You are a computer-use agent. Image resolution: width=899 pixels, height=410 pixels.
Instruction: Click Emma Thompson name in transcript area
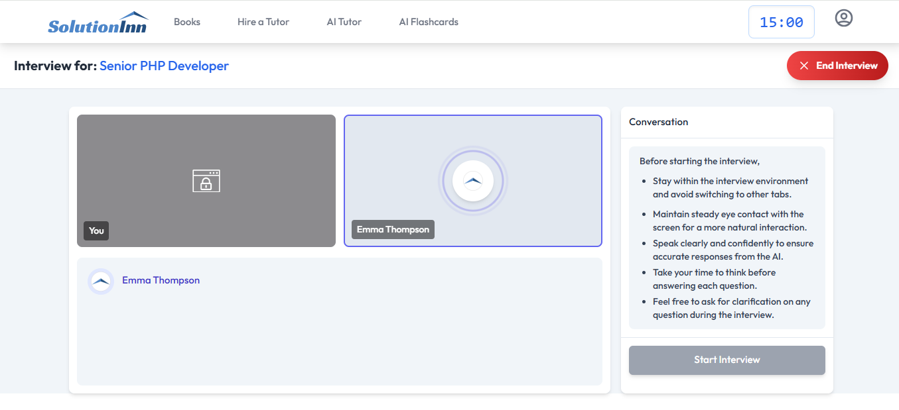coord(161,280)
